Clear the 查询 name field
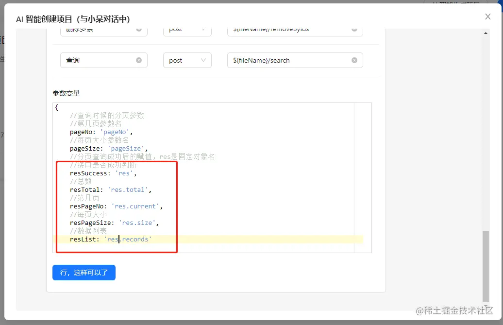503x325 pixels. coord(138,60)
